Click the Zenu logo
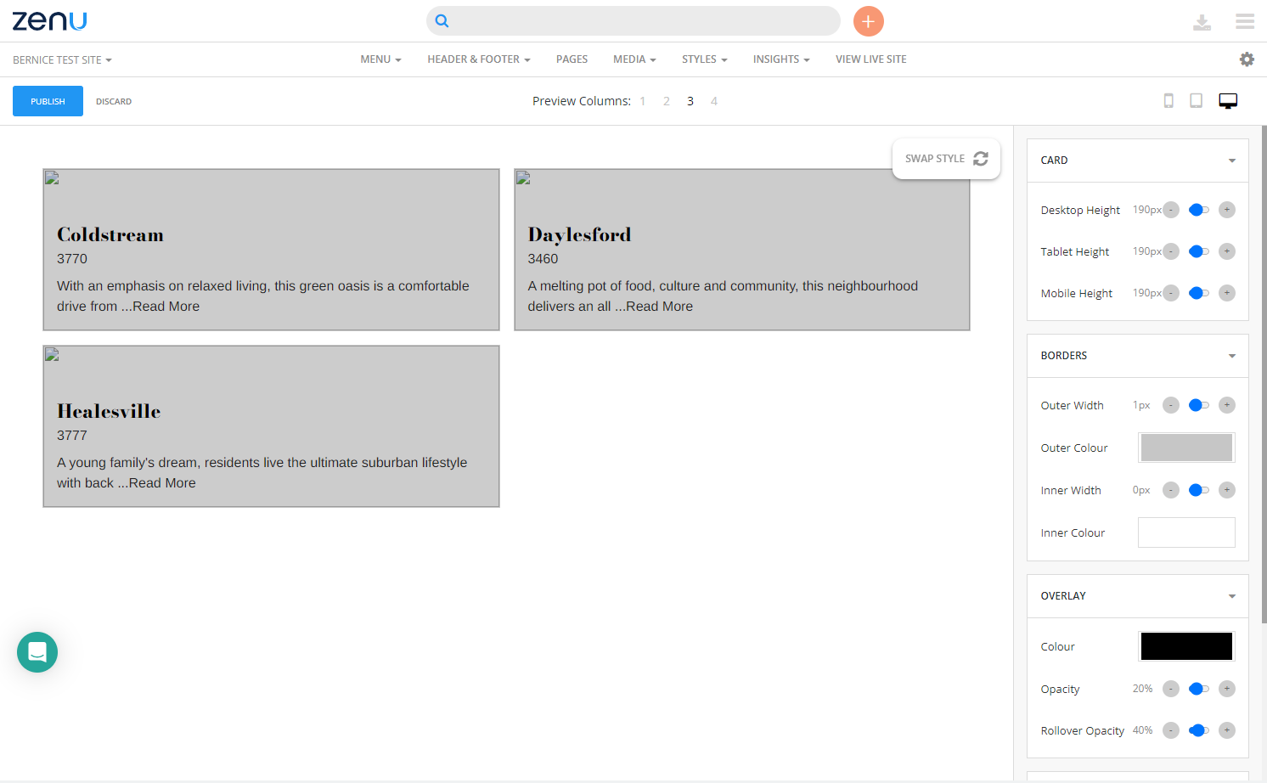The image size is (1267, 783). (49, 21)
